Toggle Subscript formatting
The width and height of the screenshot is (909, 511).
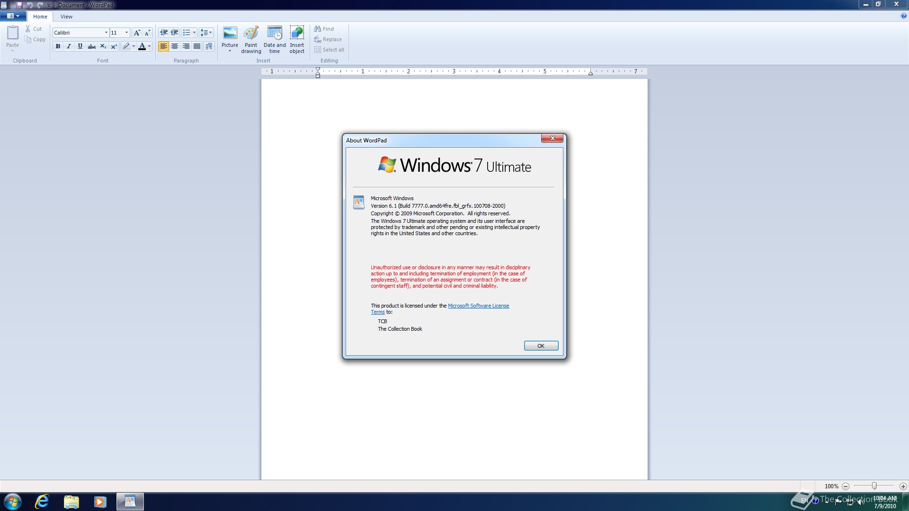pyautogui.click(x=103, y=46)
